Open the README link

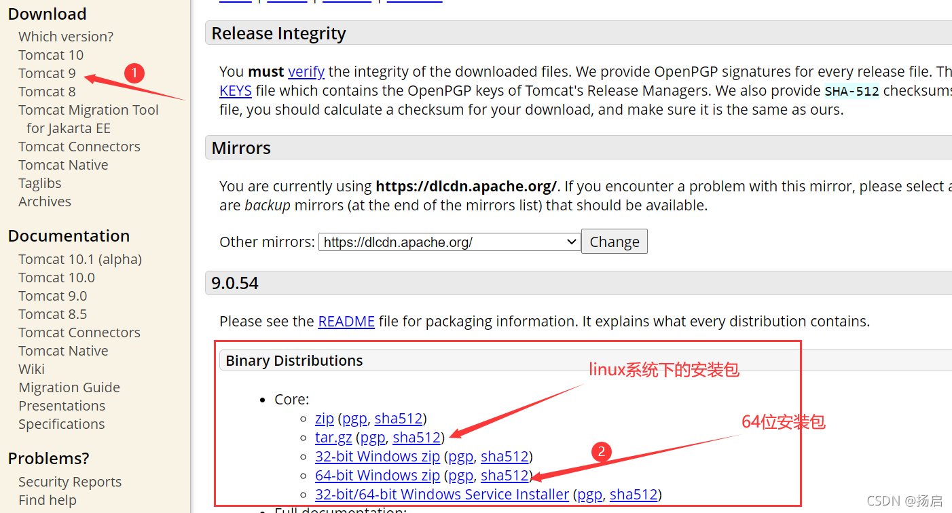(346, 322)
